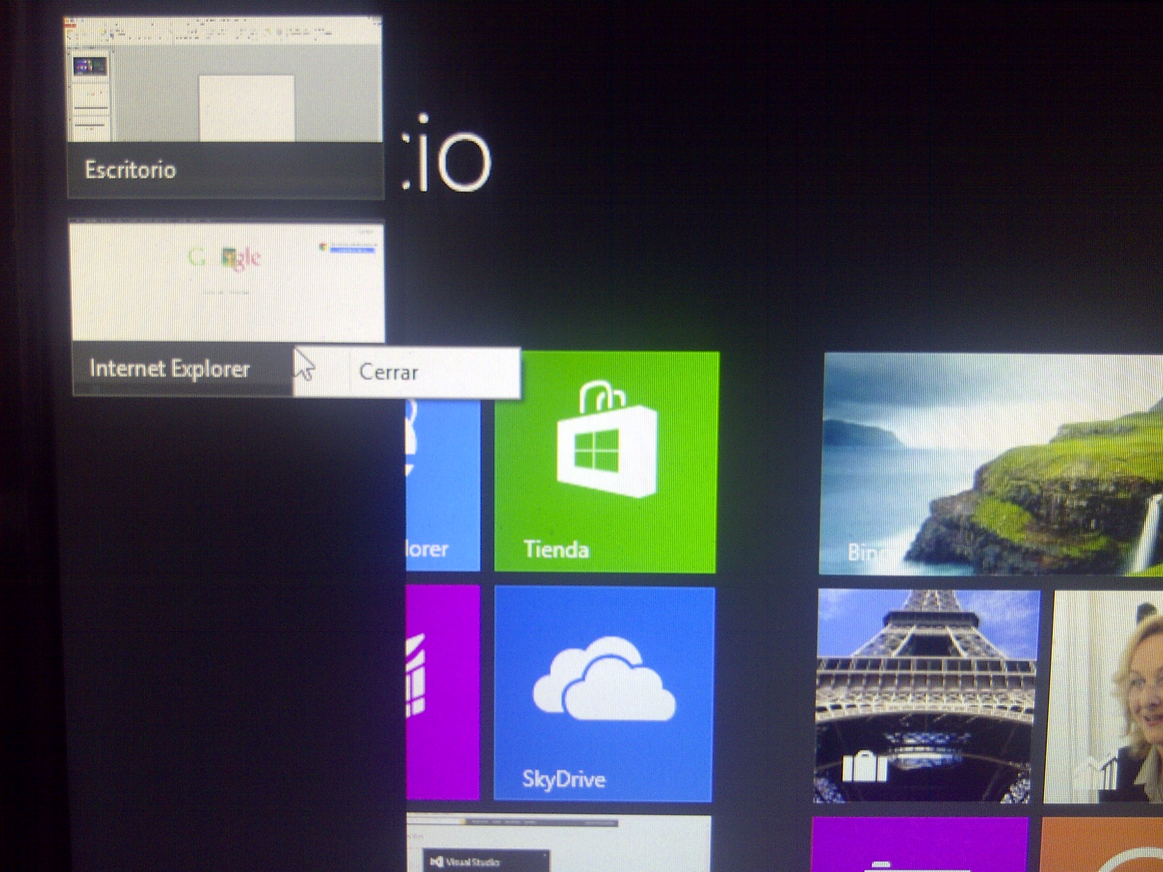The height and width of the screenshot is (872, 1163).
Task: Switch to Internet Explorer thumbnail showing Google
Action: [227, 284]
